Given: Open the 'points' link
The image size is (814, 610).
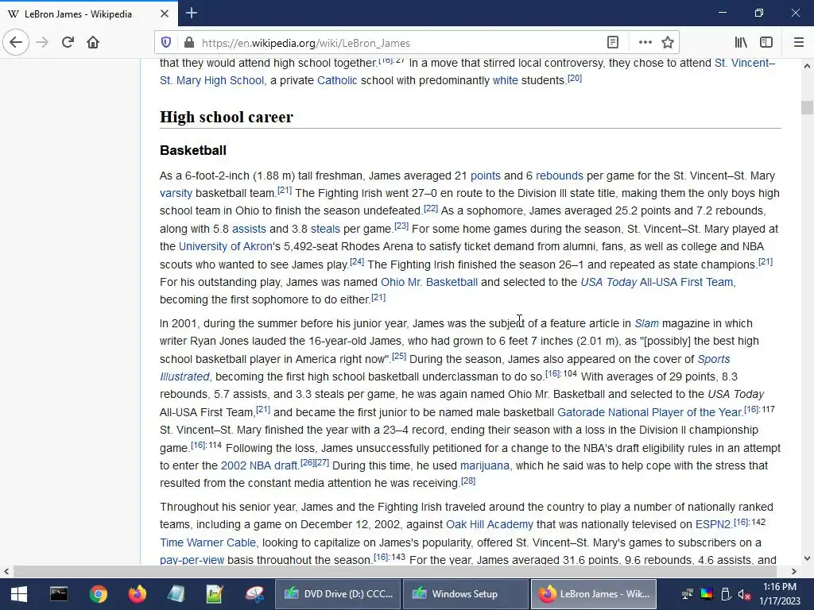Looking at the screenshot, I should tap(486, 176).
